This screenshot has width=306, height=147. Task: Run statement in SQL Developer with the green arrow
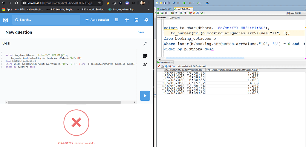[x=159, y=13]
